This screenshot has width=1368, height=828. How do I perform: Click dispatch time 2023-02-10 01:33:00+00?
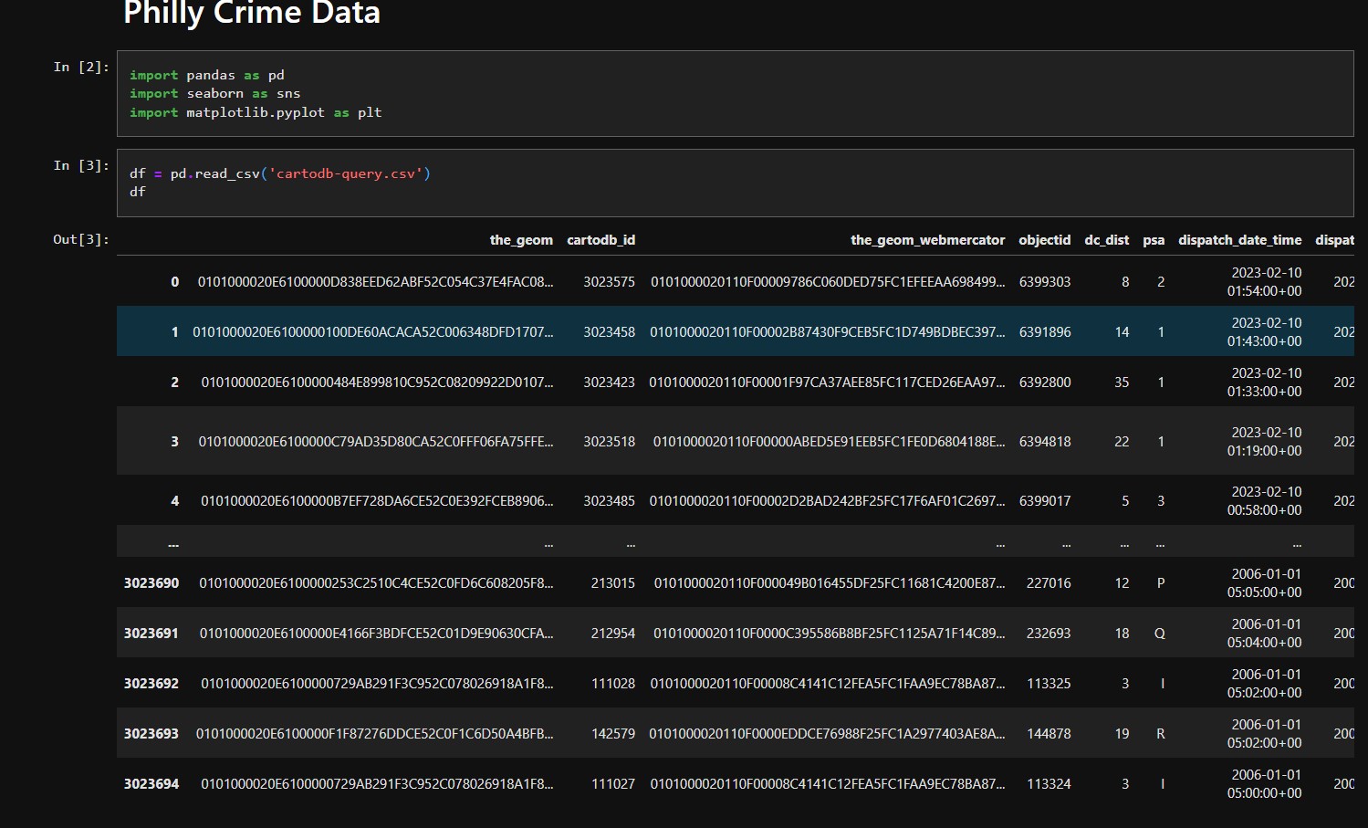pos(1265,383)
